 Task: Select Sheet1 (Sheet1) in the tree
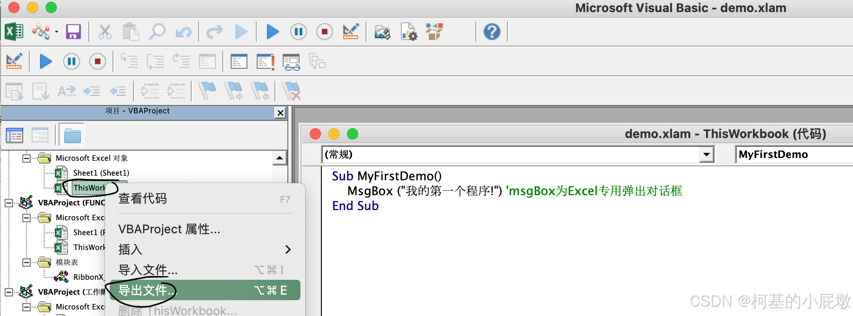[101, 173]
